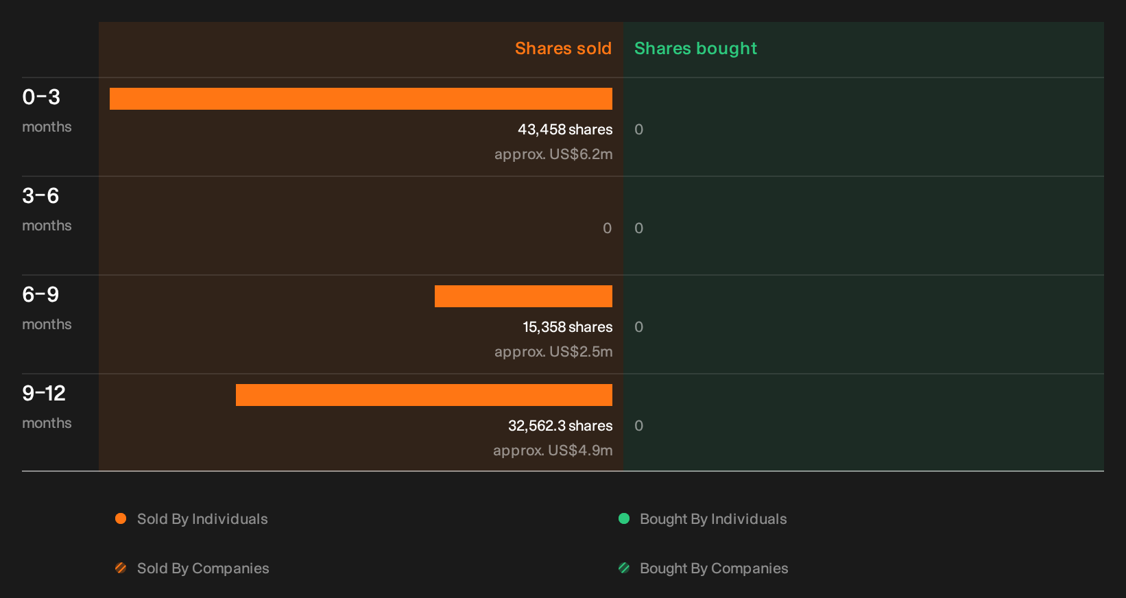Select the 0-3 months orange sold bar
Image resolution: width=1126 pixels, height=598 pixels.
click(361, 99)
